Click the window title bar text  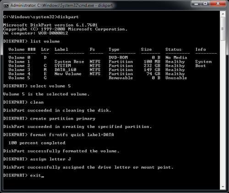pos(61,6)
